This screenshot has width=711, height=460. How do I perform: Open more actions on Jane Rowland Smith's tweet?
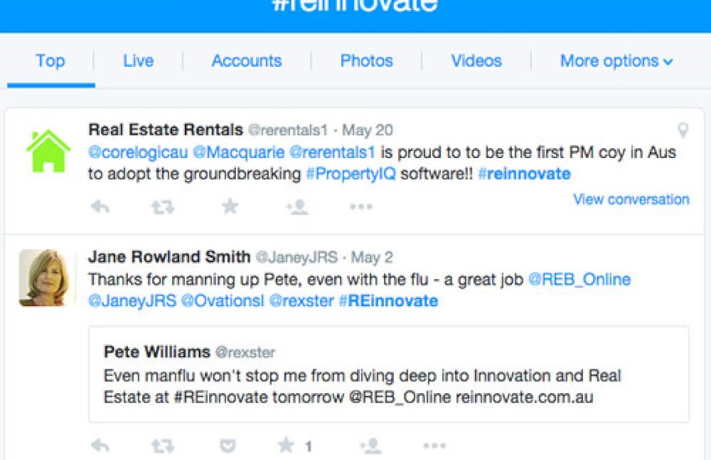pos(434,446)
